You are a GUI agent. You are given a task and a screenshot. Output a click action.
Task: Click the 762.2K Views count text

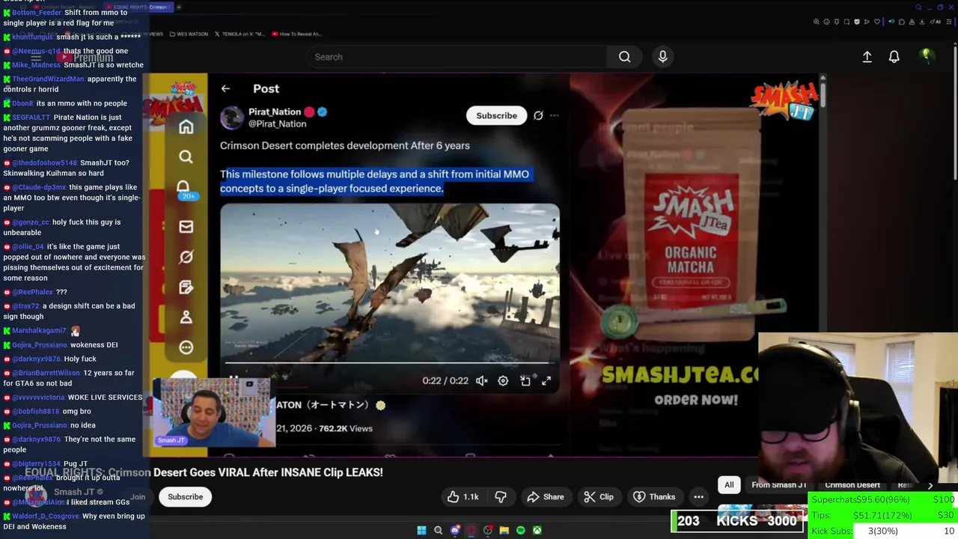[345, 429]
